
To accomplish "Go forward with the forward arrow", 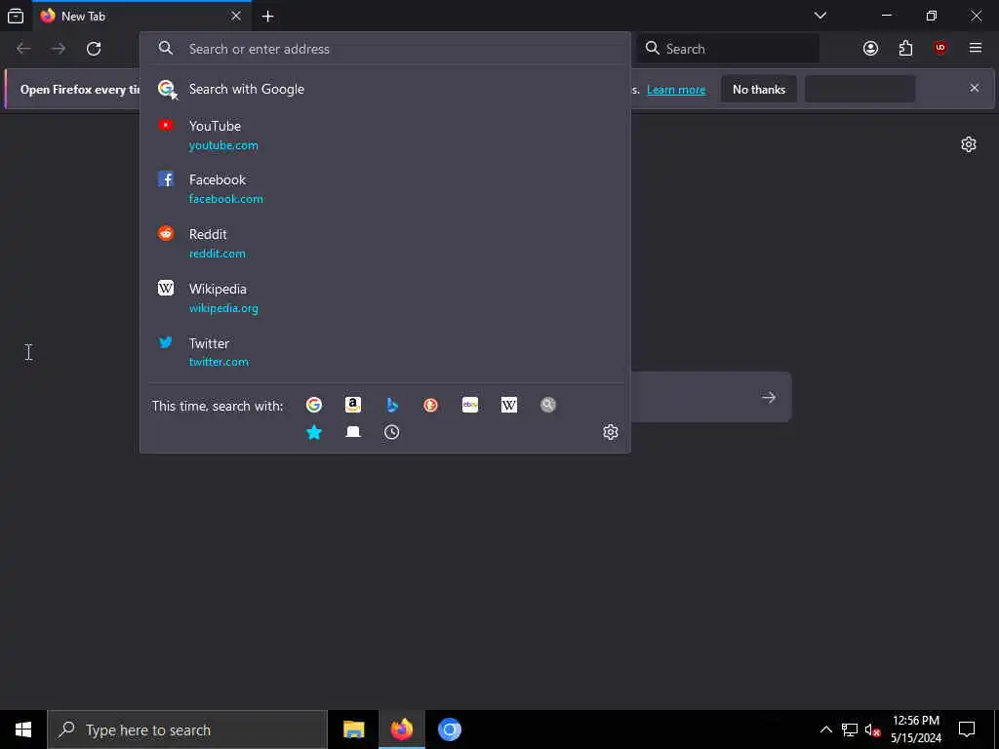I will [59, 49].
